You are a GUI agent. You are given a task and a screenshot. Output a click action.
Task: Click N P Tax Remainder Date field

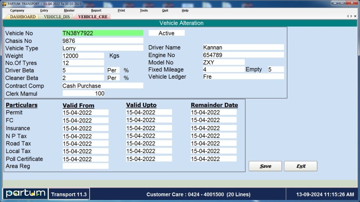tap(214, 136)
